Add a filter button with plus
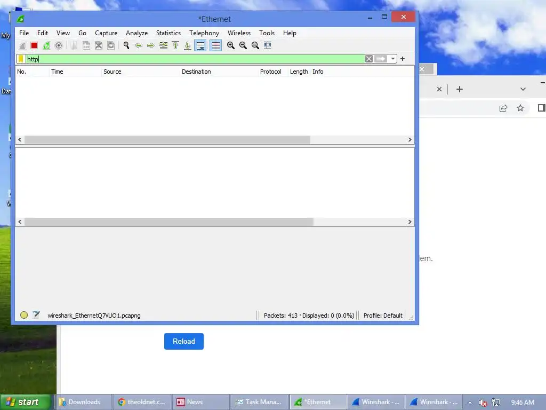Screen dimensions: 546x410 403,59
